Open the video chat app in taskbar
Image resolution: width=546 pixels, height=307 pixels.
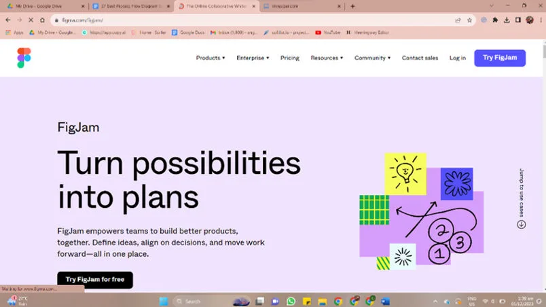tap(275, 301)
